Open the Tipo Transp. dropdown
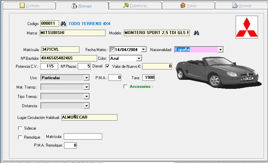The image size is (268, 163). [86, 97]
